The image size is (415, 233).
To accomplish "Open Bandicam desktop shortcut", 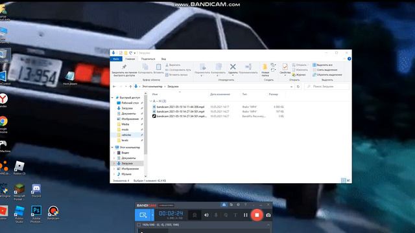I will coord(53,213).
